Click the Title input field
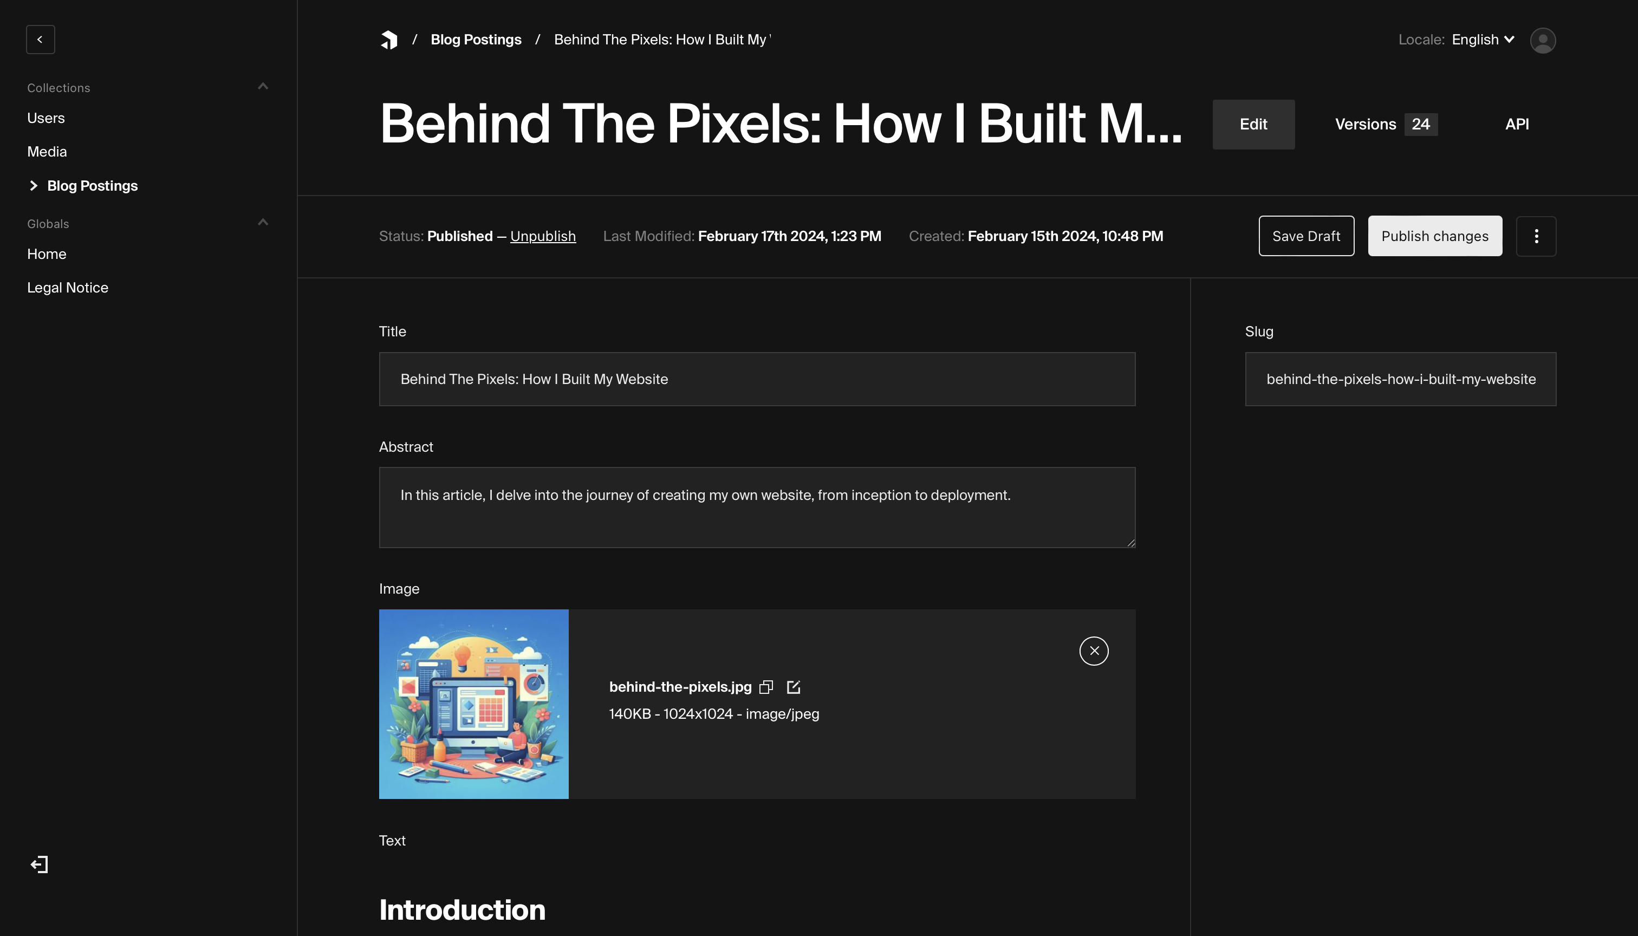 coord(757,379)
